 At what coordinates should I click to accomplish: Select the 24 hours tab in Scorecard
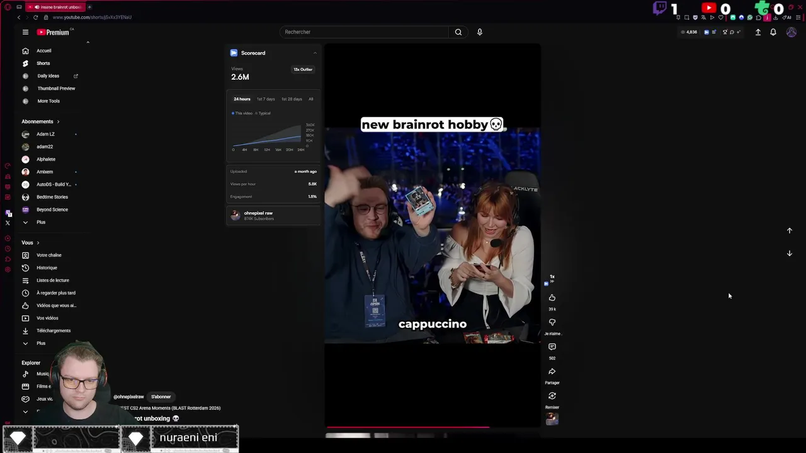[242, 99]
